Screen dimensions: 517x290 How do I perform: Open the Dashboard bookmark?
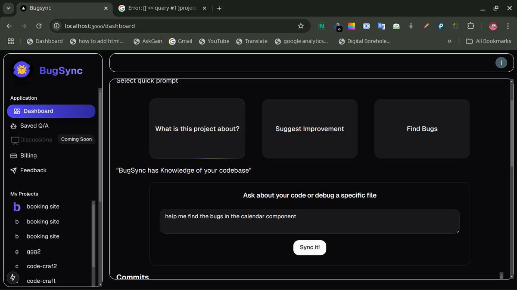pos(45,41)
